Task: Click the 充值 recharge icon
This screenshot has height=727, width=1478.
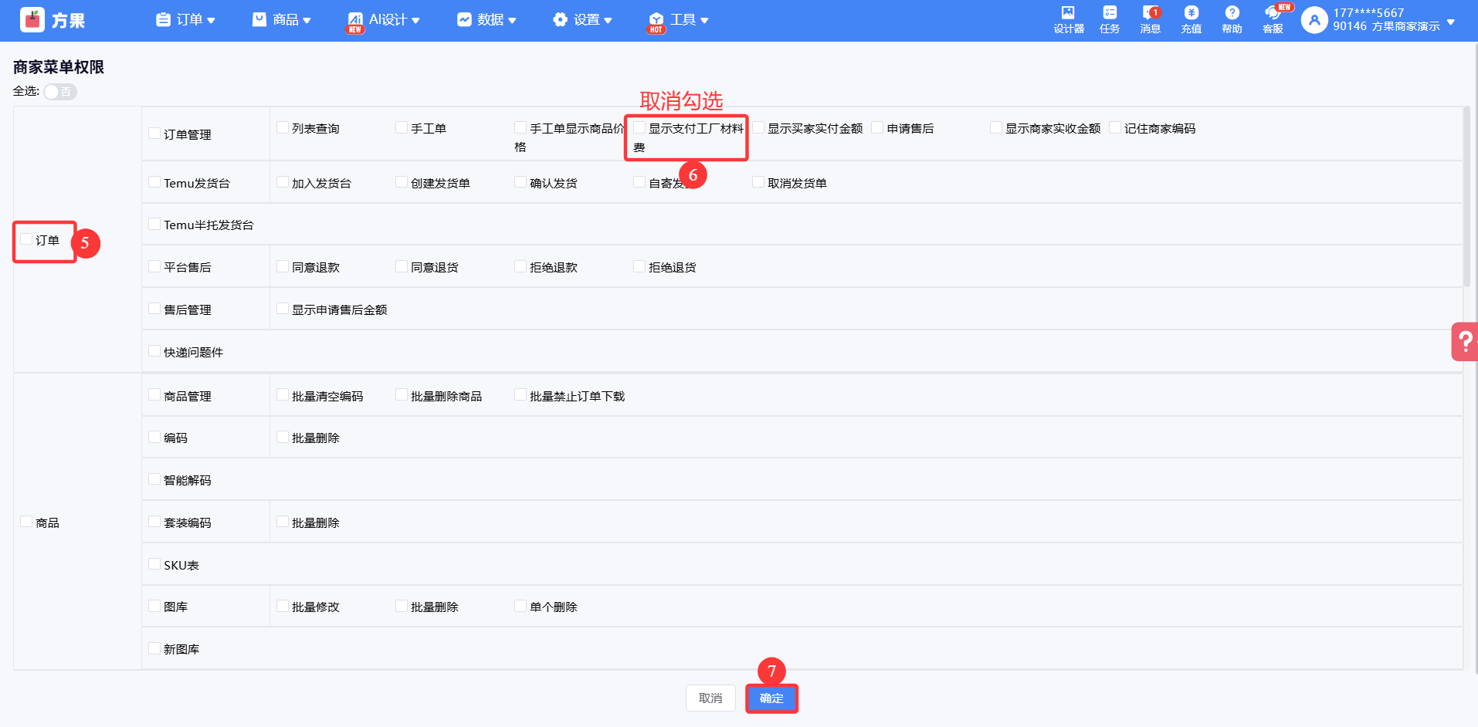Action: coord(1192,12)
